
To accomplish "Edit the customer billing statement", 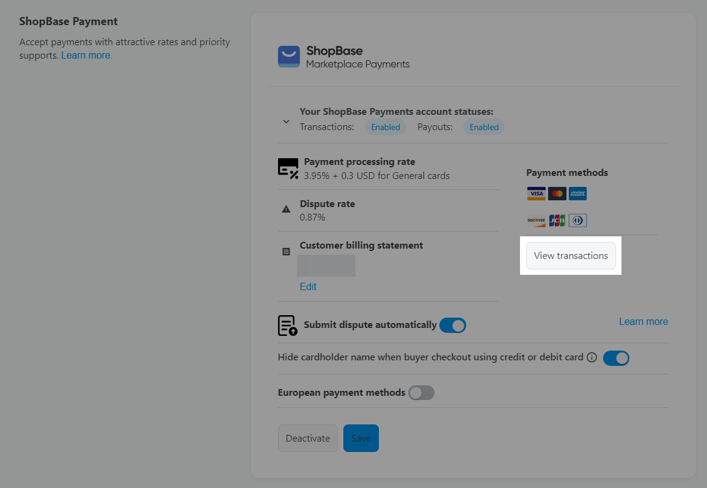I will [308, 286].
